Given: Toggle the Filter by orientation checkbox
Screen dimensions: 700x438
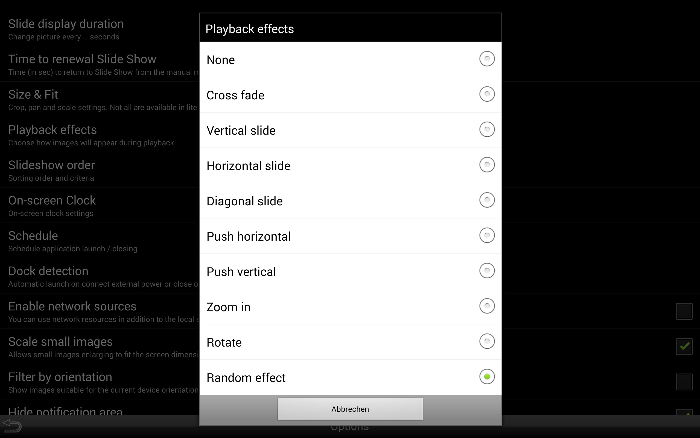Looking at the screenshot, I should tap(684, 382).
